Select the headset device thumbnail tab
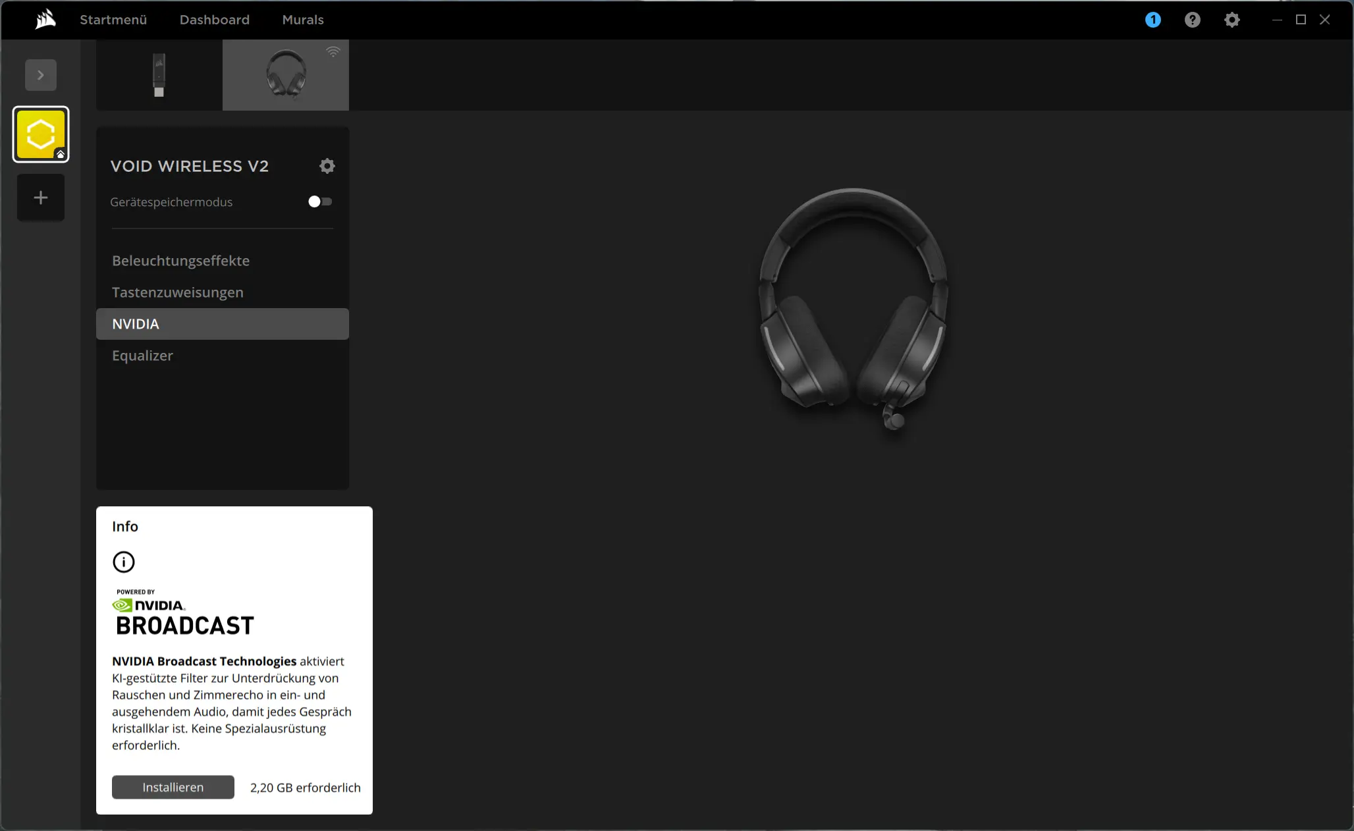The width and height of the screenshot is (1354, 831). (x=286, y=75)
